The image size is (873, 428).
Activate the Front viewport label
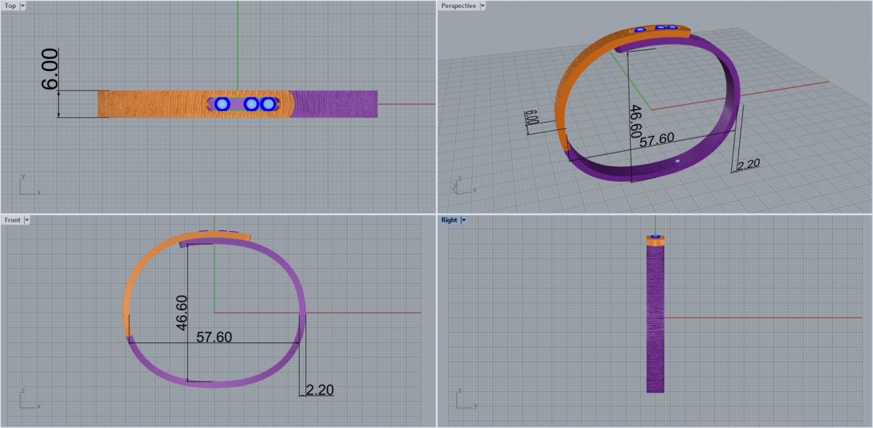(x=12, y=219)
